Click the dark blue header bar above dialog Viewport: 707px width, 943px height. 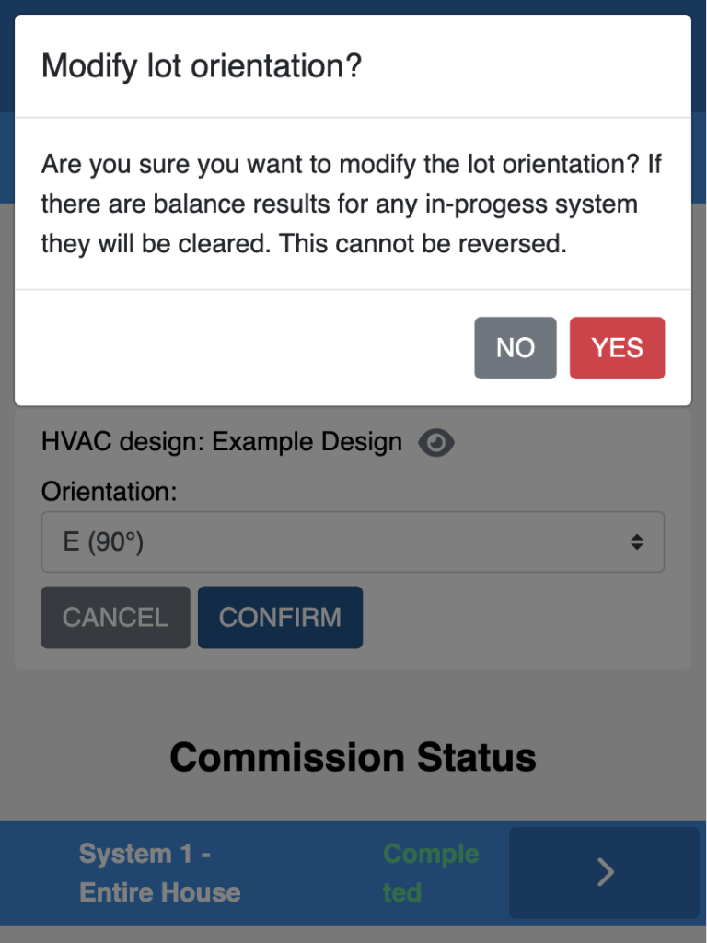pyautogui.click(x=353, y=6)
